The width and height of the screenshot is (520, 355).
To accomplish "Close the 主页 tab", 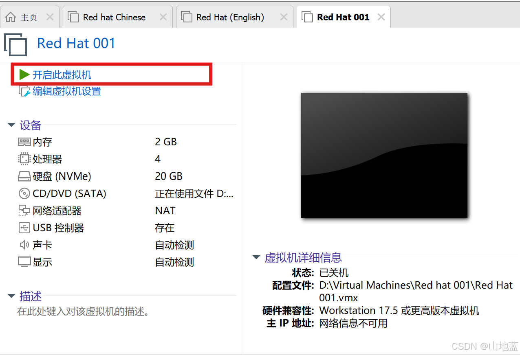I will 50,17.
